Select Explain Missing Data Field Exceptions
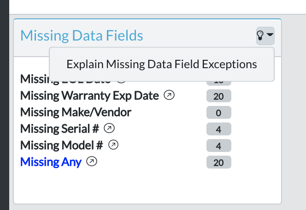The image size is (306, 210). click(161, 64)
